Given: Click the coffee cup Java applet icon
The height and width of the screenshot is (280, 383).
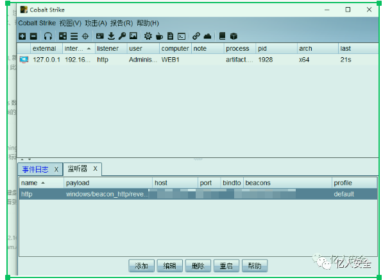Looking at the screenshot, I should 159,36.
